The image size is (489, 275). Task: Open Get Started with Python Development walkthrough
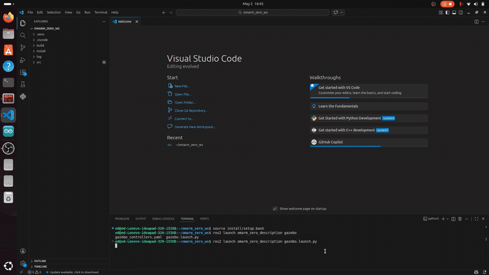click(369, 118)
